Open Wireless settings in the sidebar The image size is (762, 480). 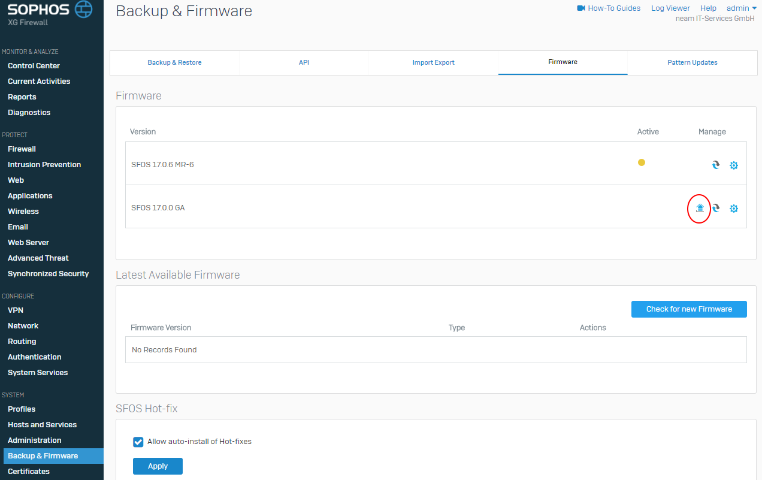click(23, 212)
